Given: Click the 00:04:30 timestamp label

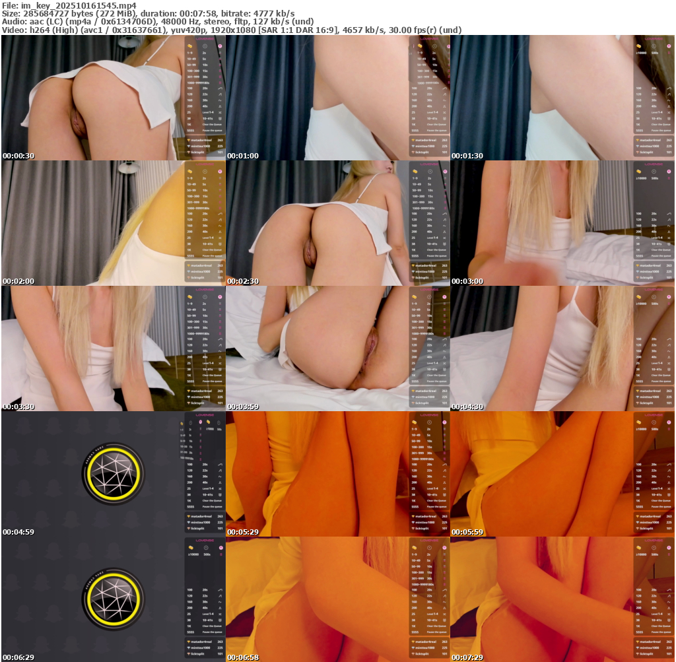Looking at the screenshot, I should [467, 407].
